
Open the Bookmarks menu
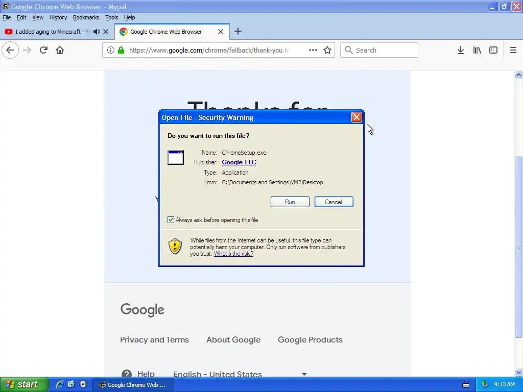coord(86,17)
